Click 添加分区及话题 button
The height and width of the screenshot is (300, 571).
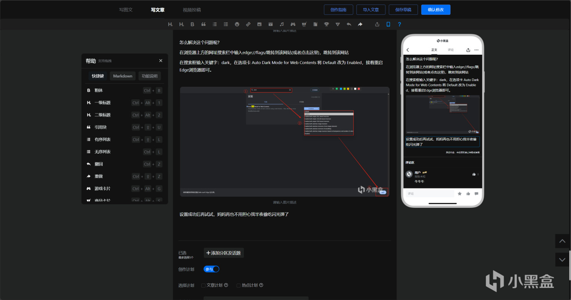tap(223, 253)
